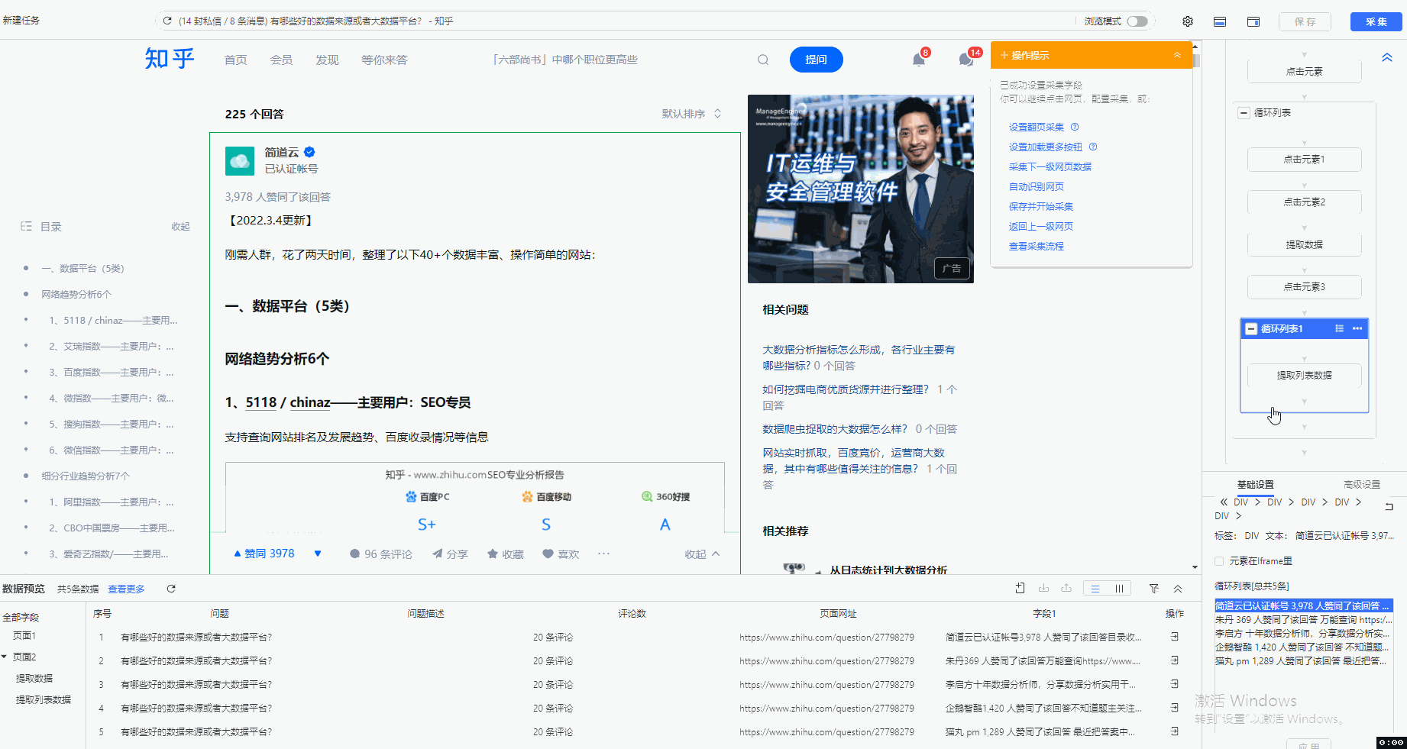This screenshot has height=749, width=1407.
Task: Collapse the 循环列表 node
Action: pyautogui.click(x=1244, y=112)
